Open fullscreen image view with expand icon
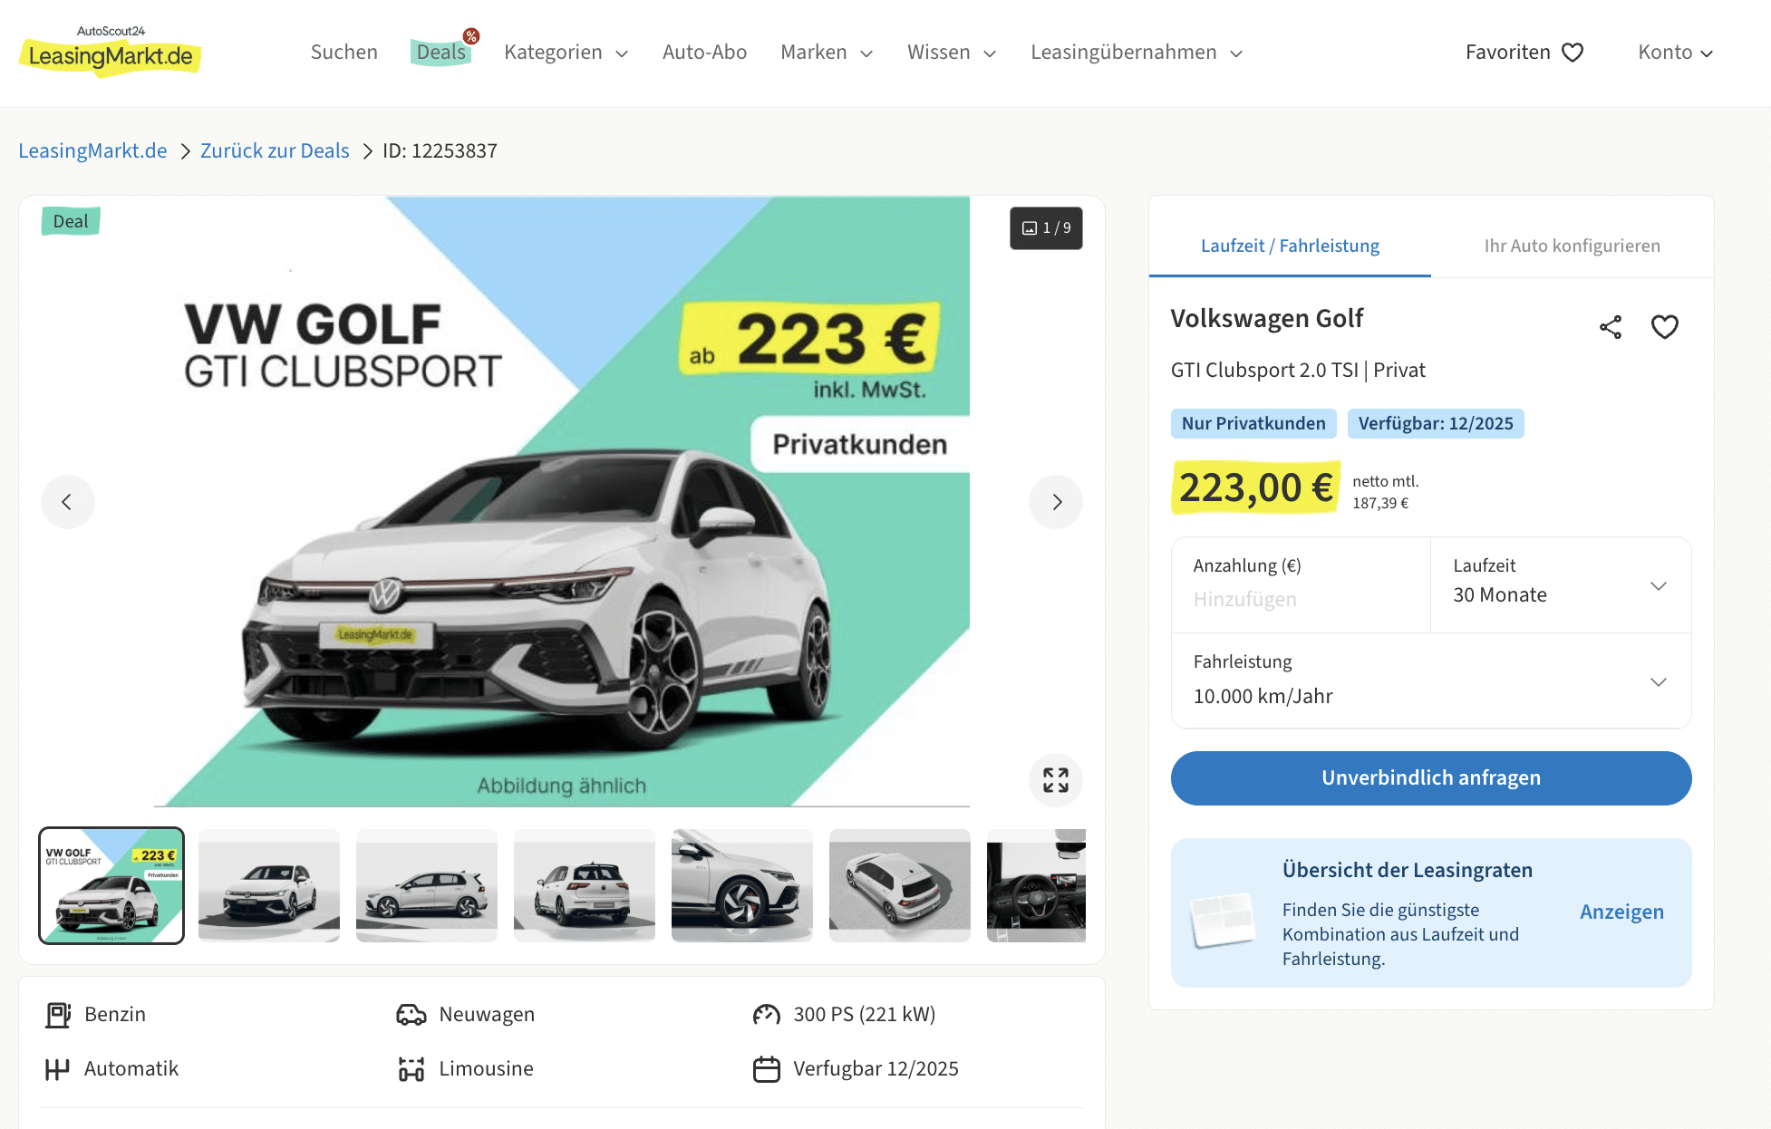1771x1129 pixels. tap(1056, 780)
